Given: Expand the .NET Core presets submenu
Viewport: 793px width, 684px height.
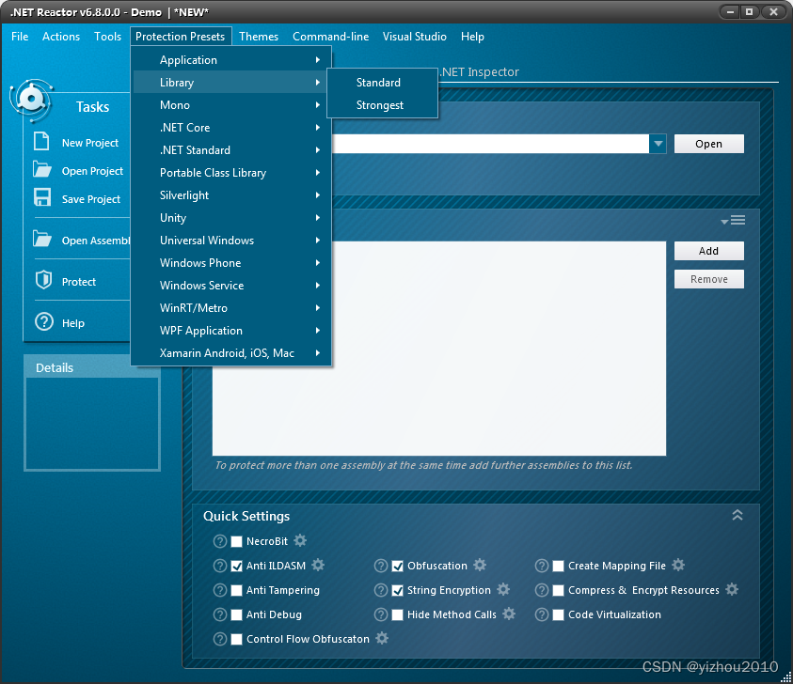Looking at the screenshot, I should (232, 127).
